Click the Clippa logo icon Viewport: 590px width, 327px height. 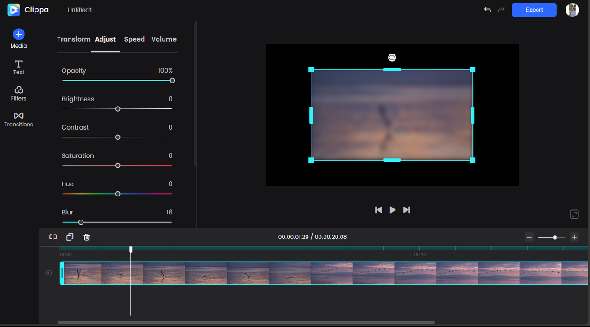tap(14, 10)
